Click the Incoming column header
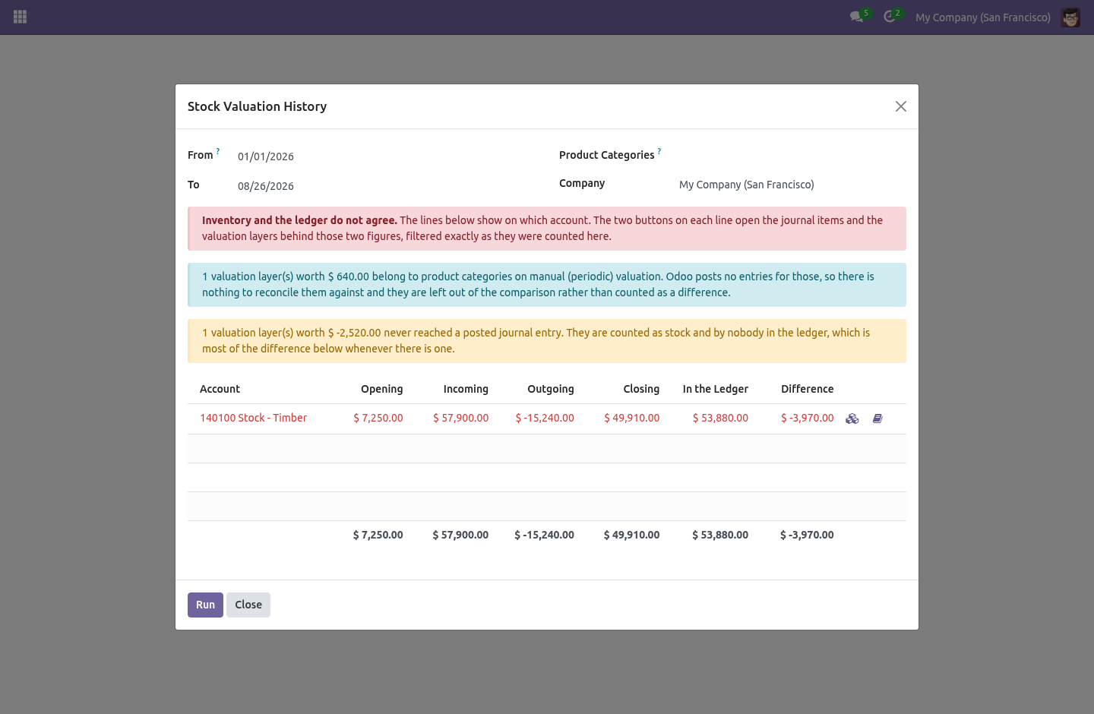The image size is (1094, 714). click(466, 389)
